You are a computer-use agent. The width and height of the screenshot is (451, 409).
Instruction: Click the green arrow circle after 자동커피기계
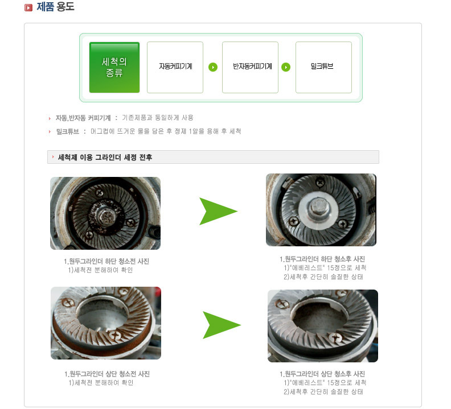[x=213, y=67]
